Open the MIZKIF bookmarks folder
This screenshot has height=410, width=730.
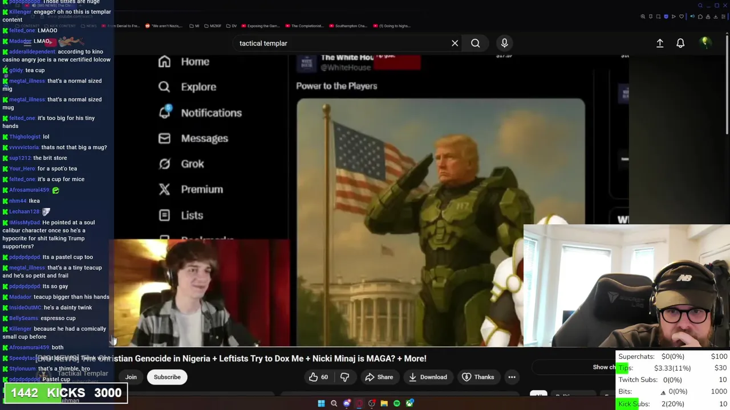pos(213,26)
